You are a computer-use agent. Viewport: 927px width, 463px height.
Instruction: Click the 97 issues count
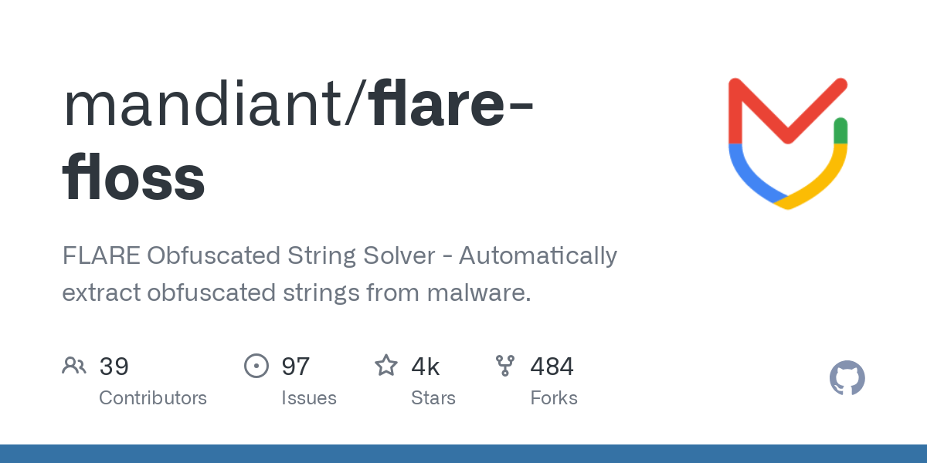(295, 367)
